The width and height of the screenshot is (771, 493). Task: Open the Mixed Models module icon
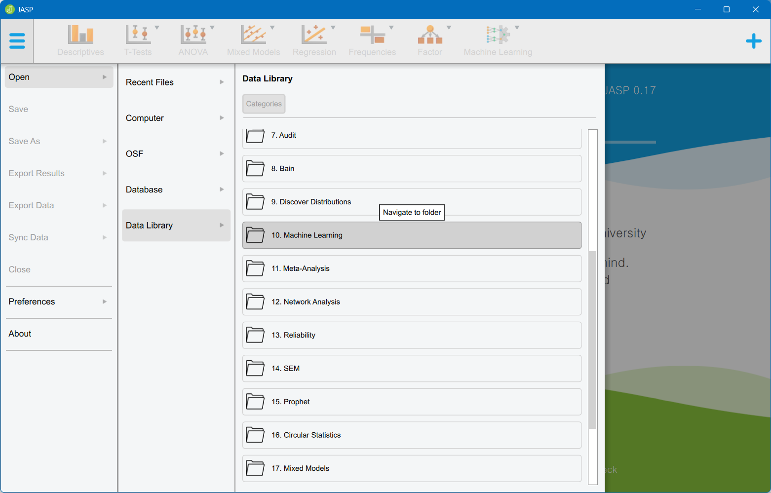[253, 35]
